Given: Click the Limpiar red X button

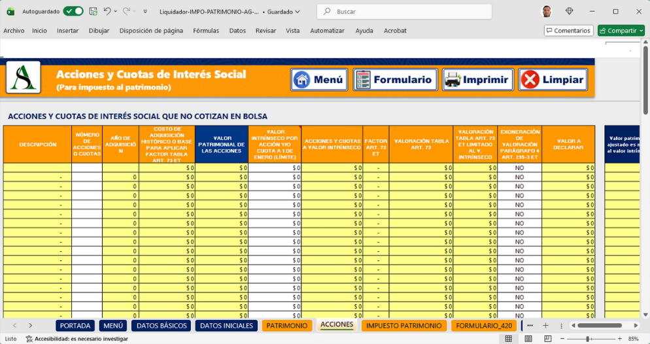Looking at the screenshot, I should pos(553,80).
